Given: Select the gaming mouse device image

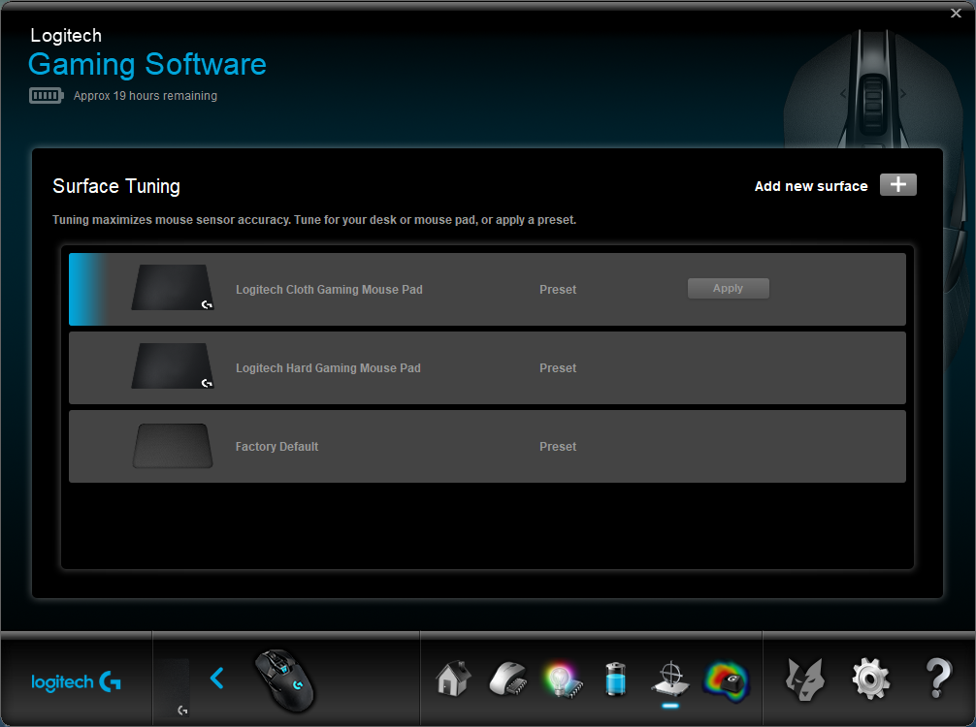Looking at the screenshot, I should click(285, 680).
